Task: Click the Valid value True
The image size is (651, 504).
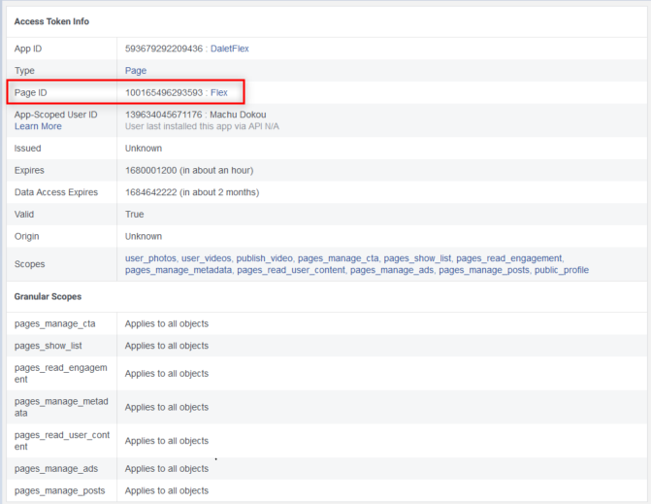Action: 135,215
